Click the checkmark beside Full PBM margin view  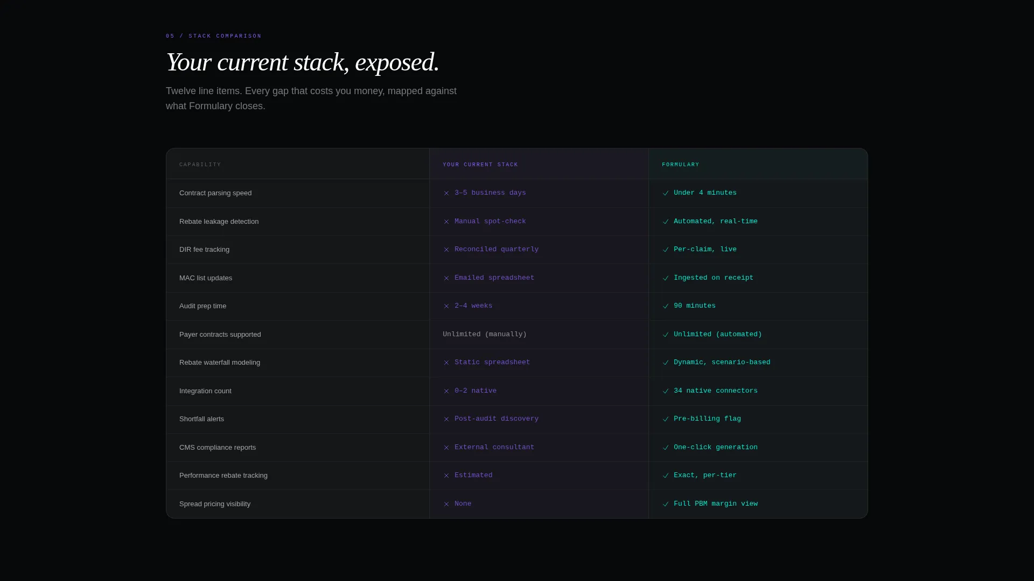(666, 504)
